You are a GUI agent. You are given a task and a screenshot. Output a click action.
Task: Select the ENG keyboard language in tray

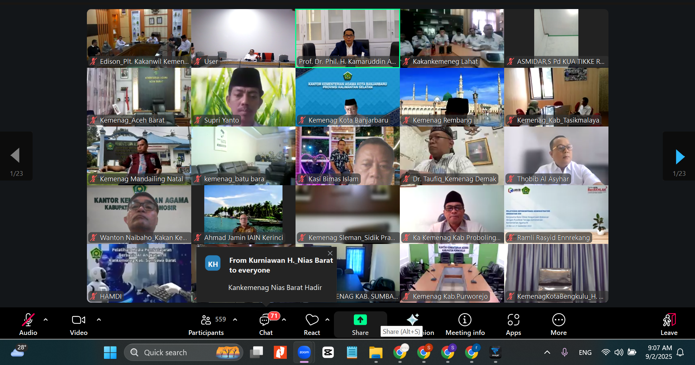pyautogui.click(x=585, y=352)
